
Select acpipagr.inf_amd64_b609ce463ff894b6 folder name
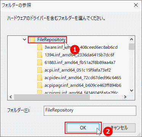83,85
